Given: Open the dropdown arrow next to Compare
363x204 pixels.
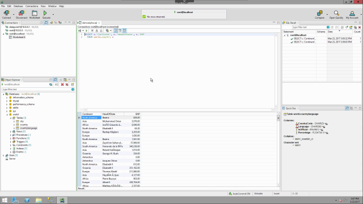Looking at the screenshot, I should click(327, 14).
